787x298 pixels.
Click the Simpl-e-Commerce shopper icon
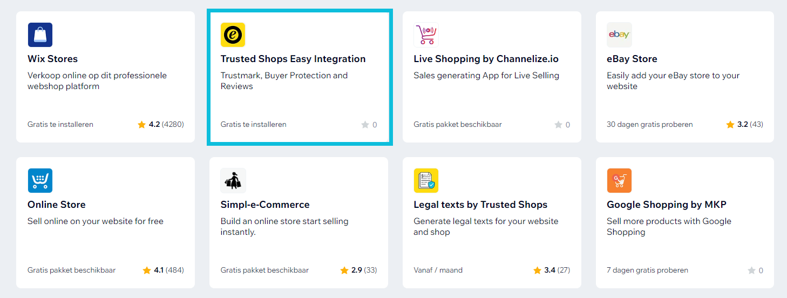click(233, 181)
